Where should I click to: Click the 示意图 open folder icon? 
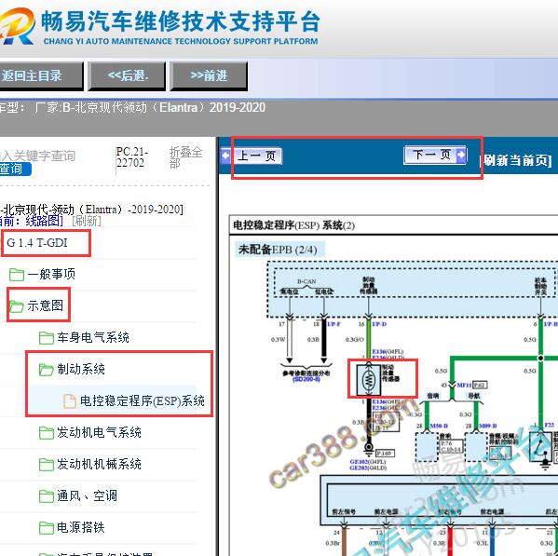point(17,305)
